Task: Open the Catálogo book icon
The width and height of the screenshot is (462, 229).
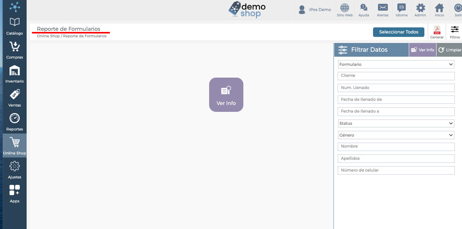Action: tap(14, 22)
